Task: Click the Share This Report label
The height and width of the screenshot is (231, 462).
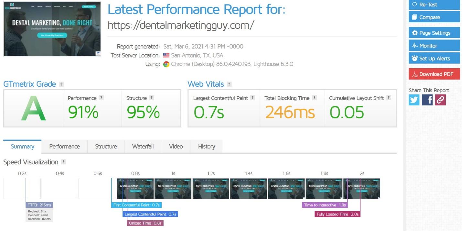Action: pos(429,90)
